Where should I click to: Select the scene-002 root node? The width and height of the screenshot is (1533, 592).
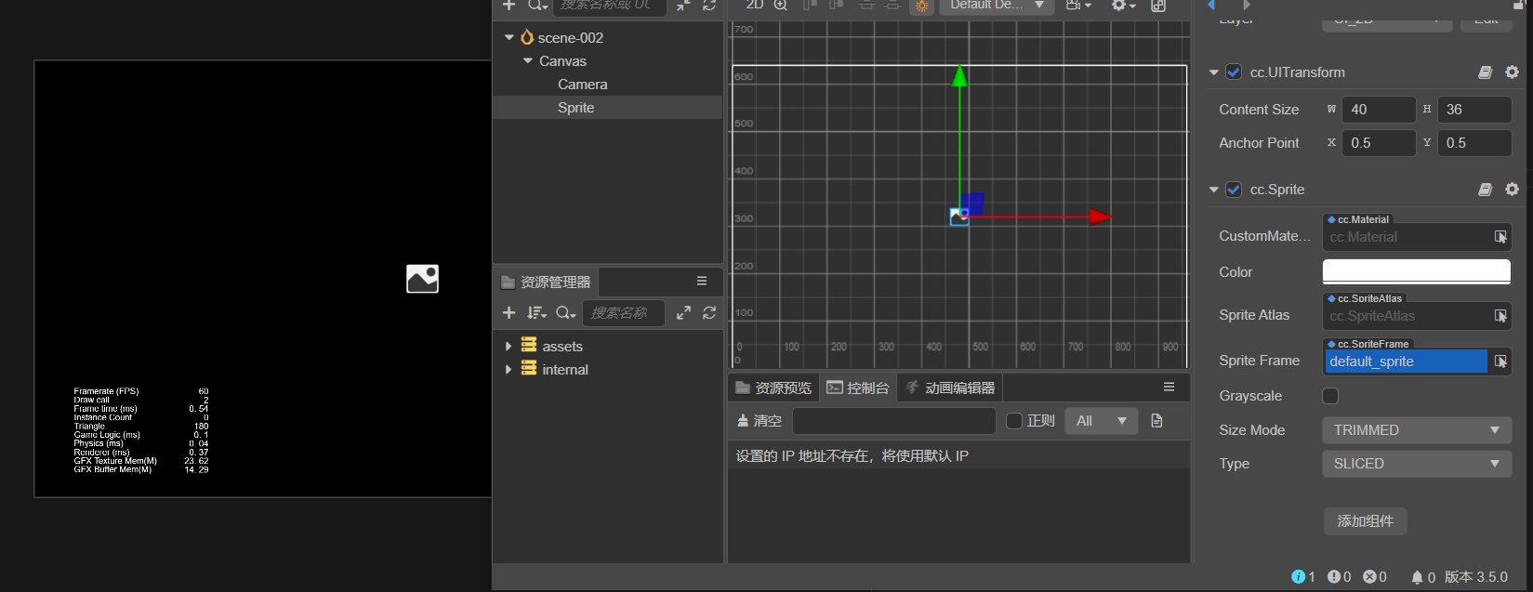[x=570, y=37]
